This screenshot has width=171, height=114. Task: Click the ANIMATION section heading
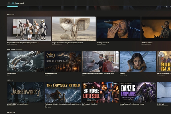click(11, 113)
